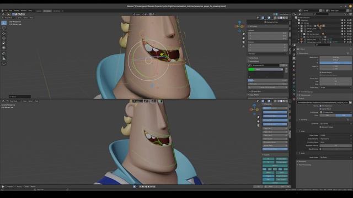353x198 pixels.
Task: Switch to the Layout workspace tab
Action: [x=39, y=11]
